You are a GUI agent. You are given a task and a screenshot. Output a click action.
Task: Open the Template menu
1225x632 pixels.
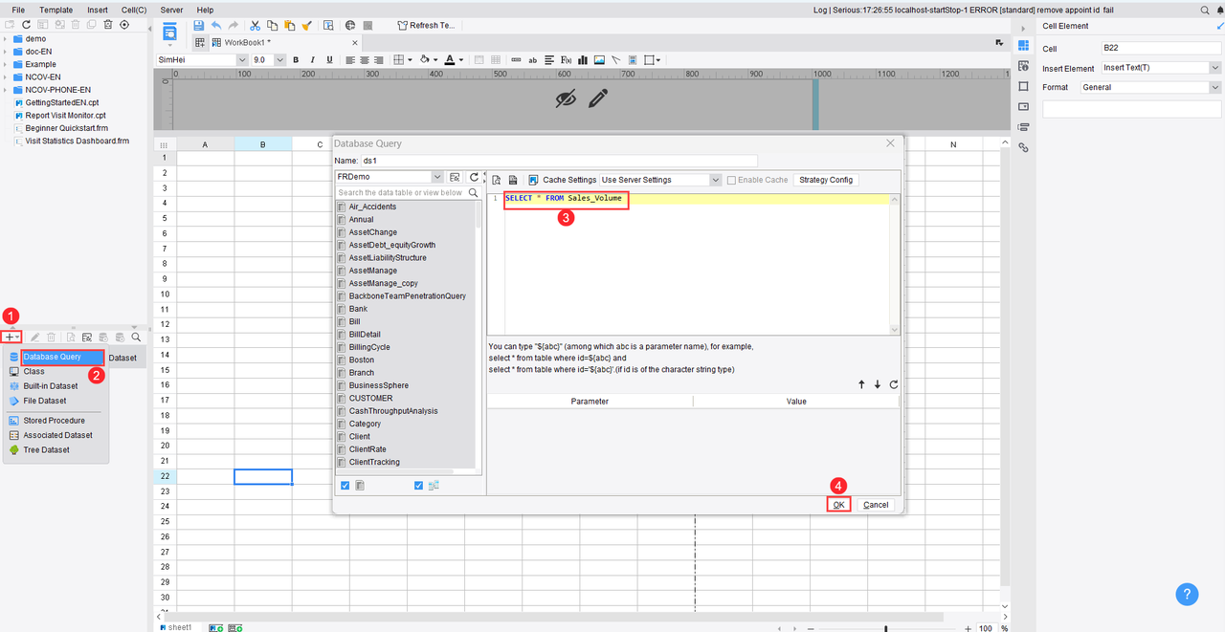[56, 10]
